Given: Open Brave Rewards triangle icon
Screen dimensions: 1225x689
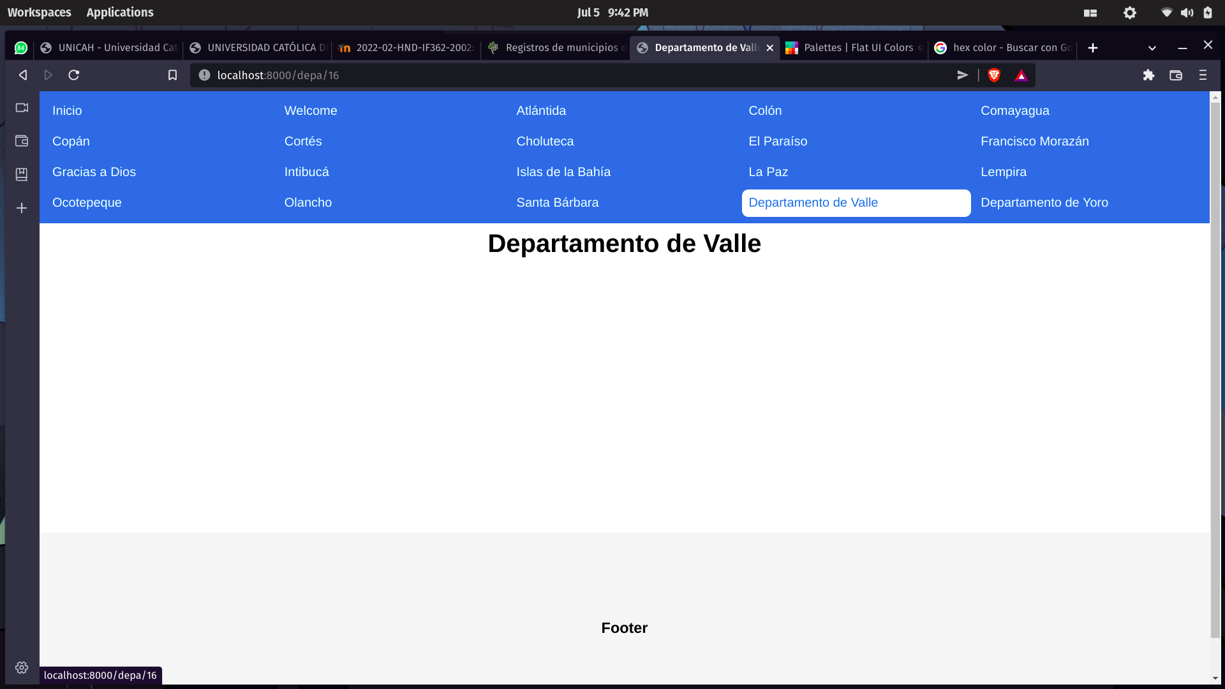Looking at the screenshot, I should pyautogui.click(x=1021, y=75).
